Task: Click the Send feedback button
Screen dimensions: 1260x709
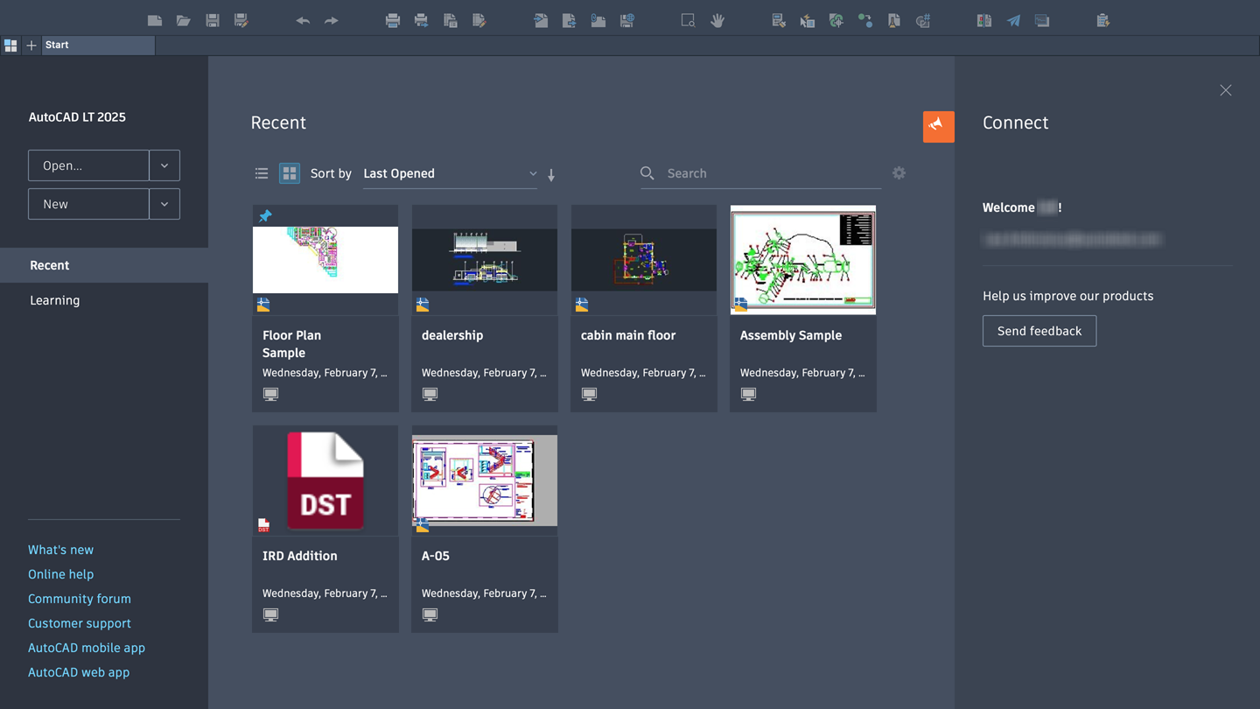Action: 1039,331
